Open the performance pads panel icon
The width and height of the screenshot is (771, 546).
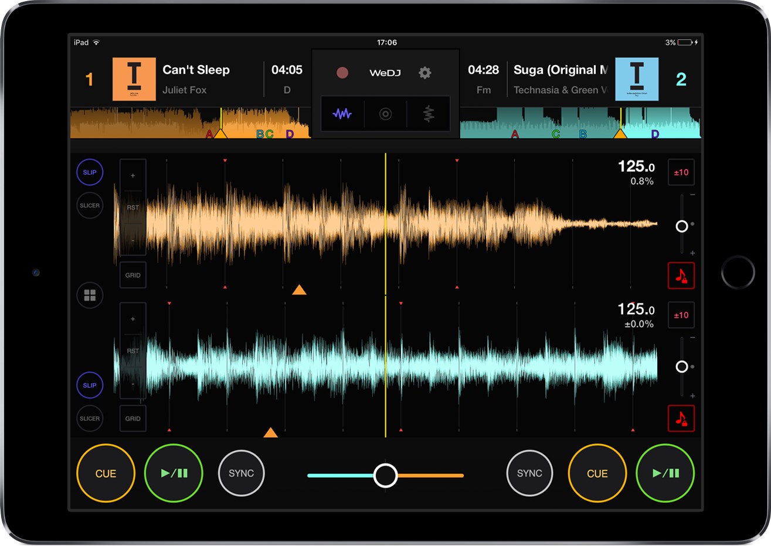[x=90, y=295]
